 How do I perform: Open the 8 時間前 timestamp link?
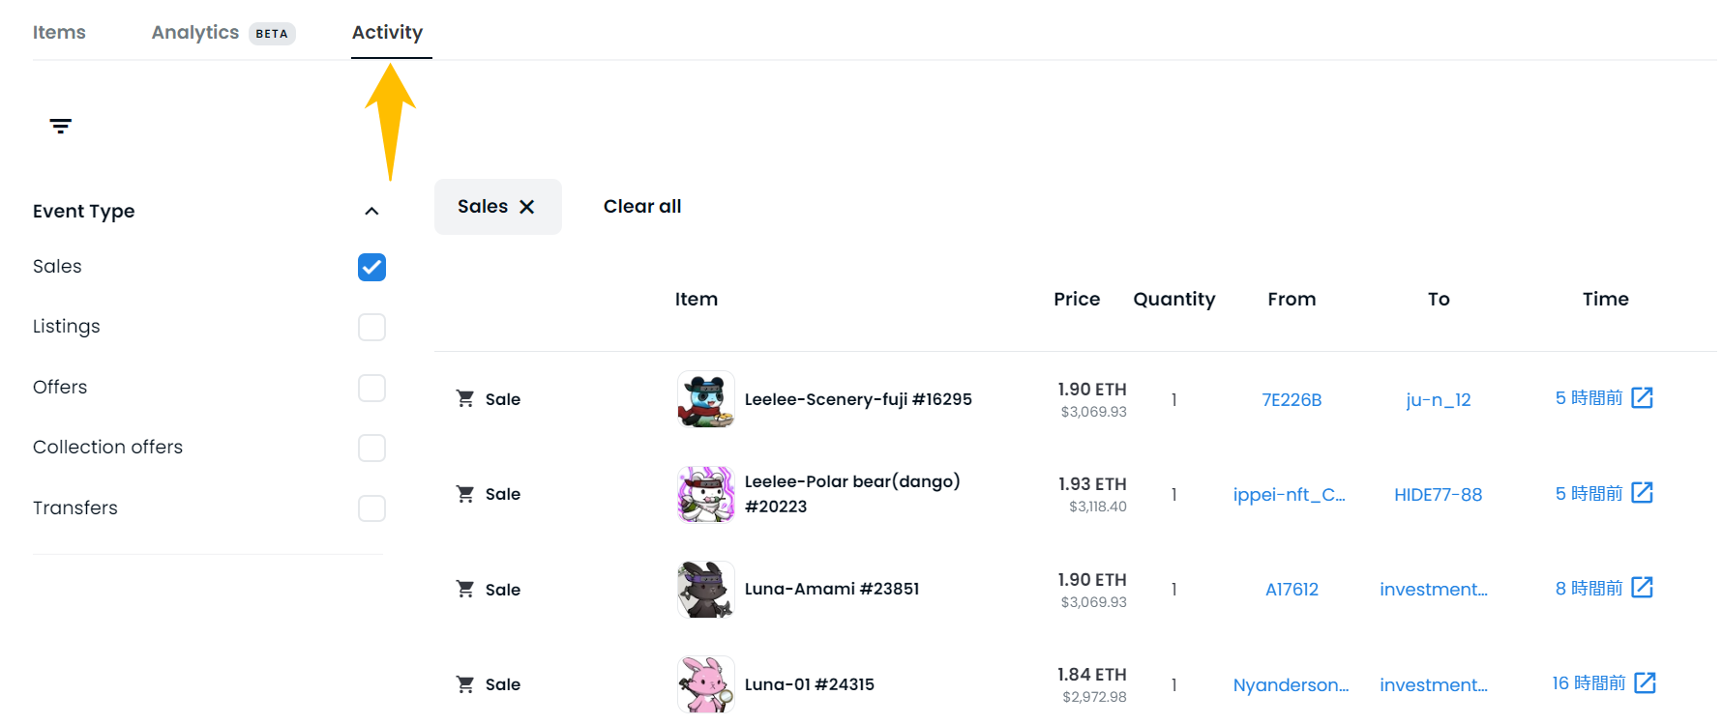[1589, 589]
